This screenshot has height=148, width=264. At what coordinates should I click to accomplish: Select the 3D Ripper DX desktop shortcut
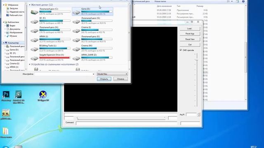43,96
